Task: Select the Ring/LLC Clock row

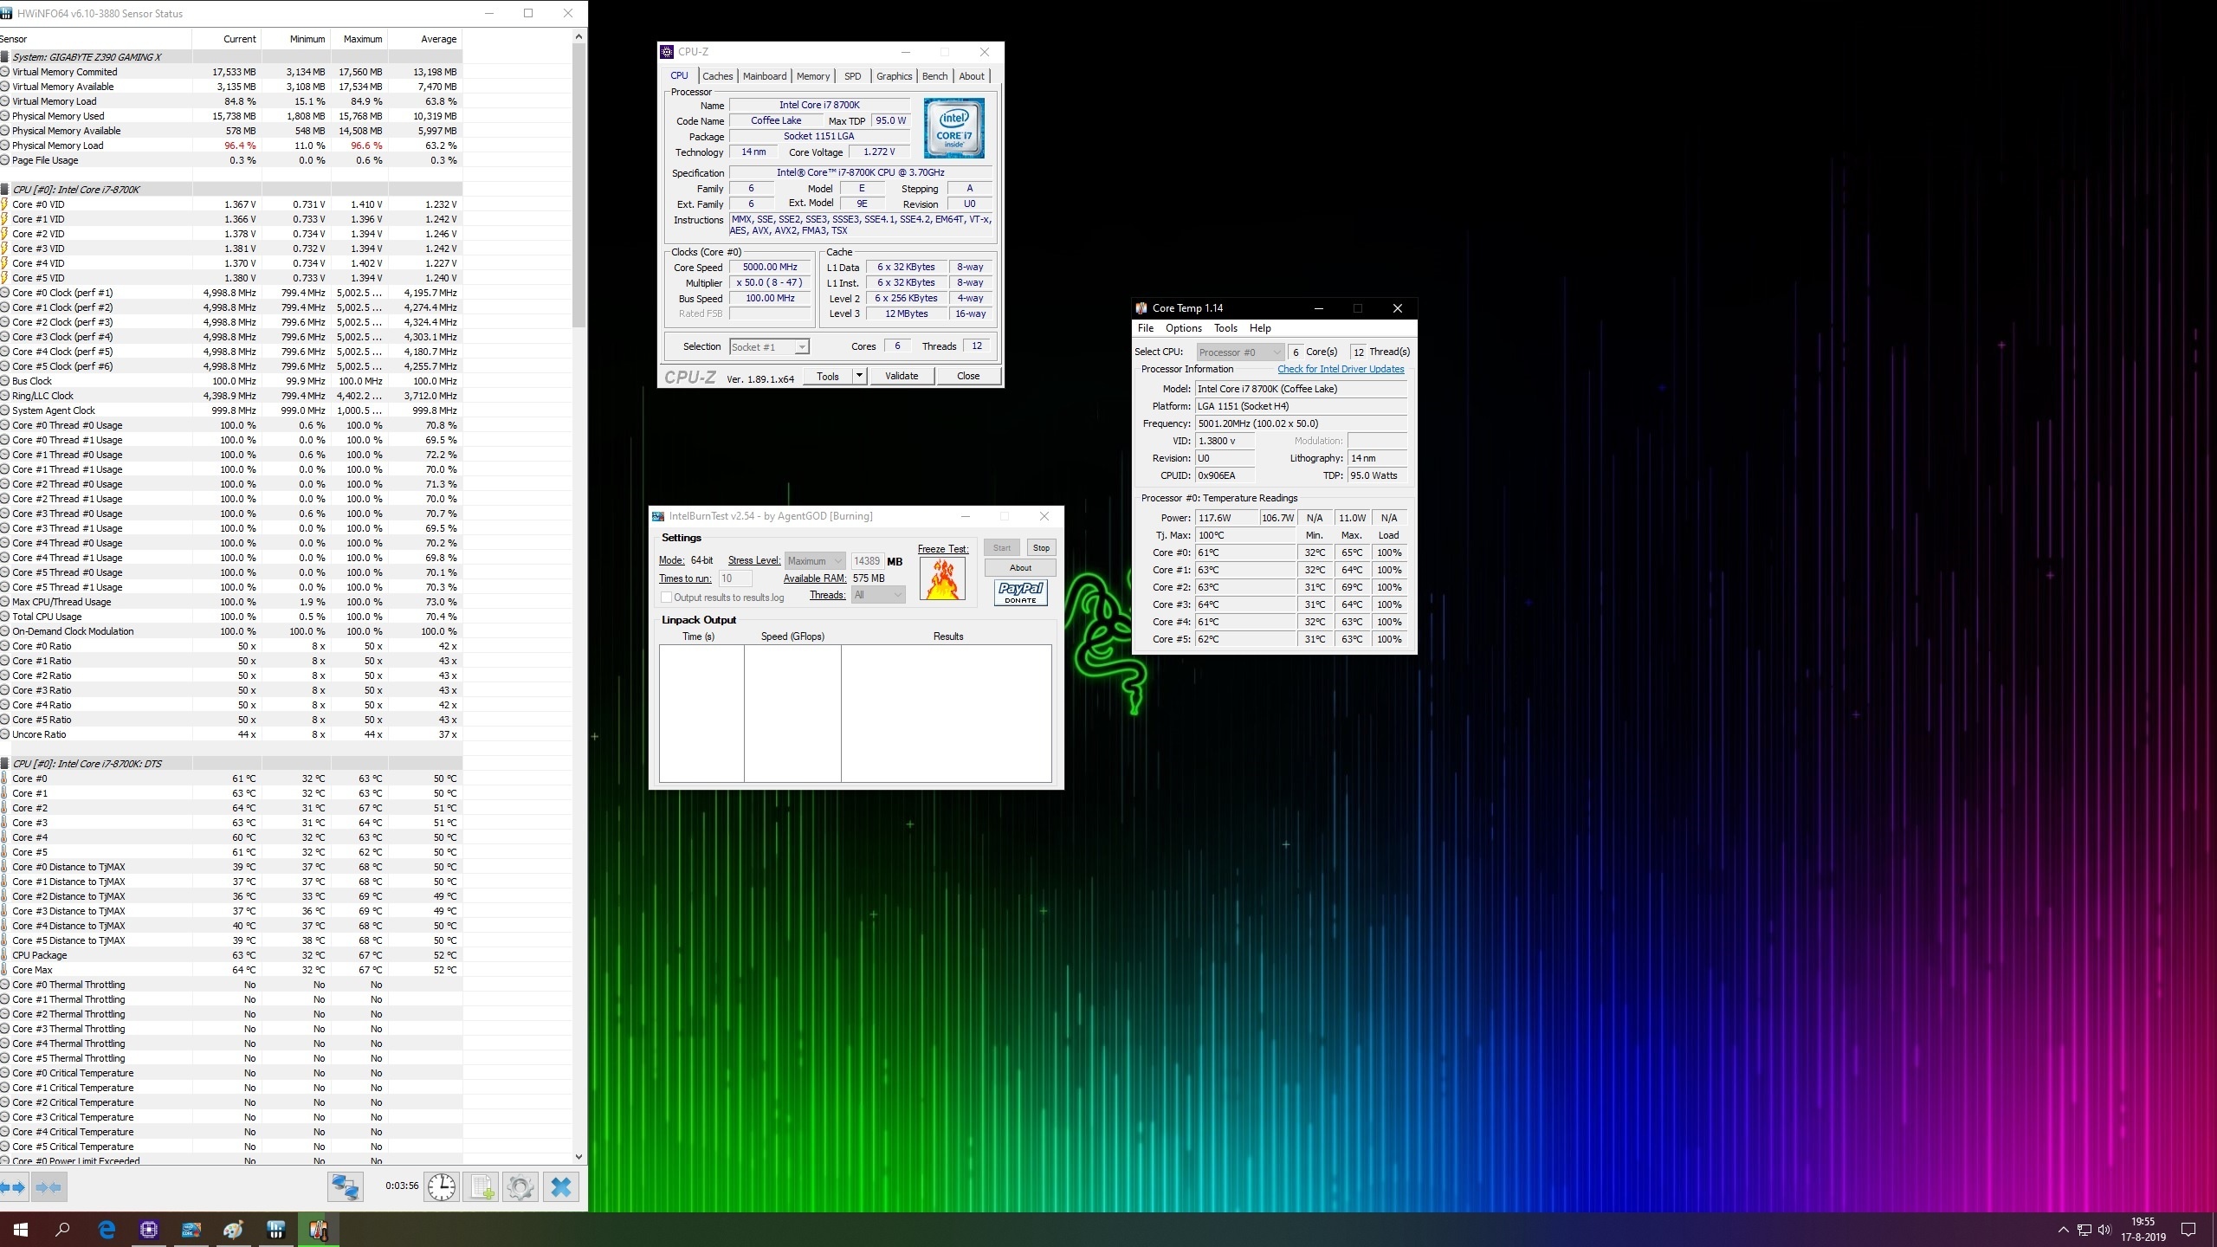Action: (230, 396)
